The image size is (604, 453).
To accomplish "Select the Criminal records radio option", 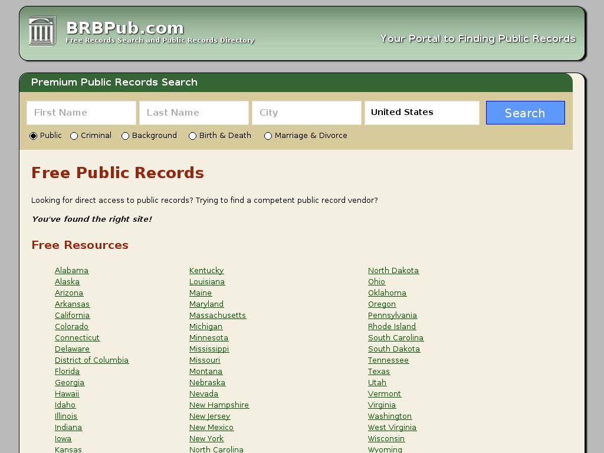I will click(74, 136).
